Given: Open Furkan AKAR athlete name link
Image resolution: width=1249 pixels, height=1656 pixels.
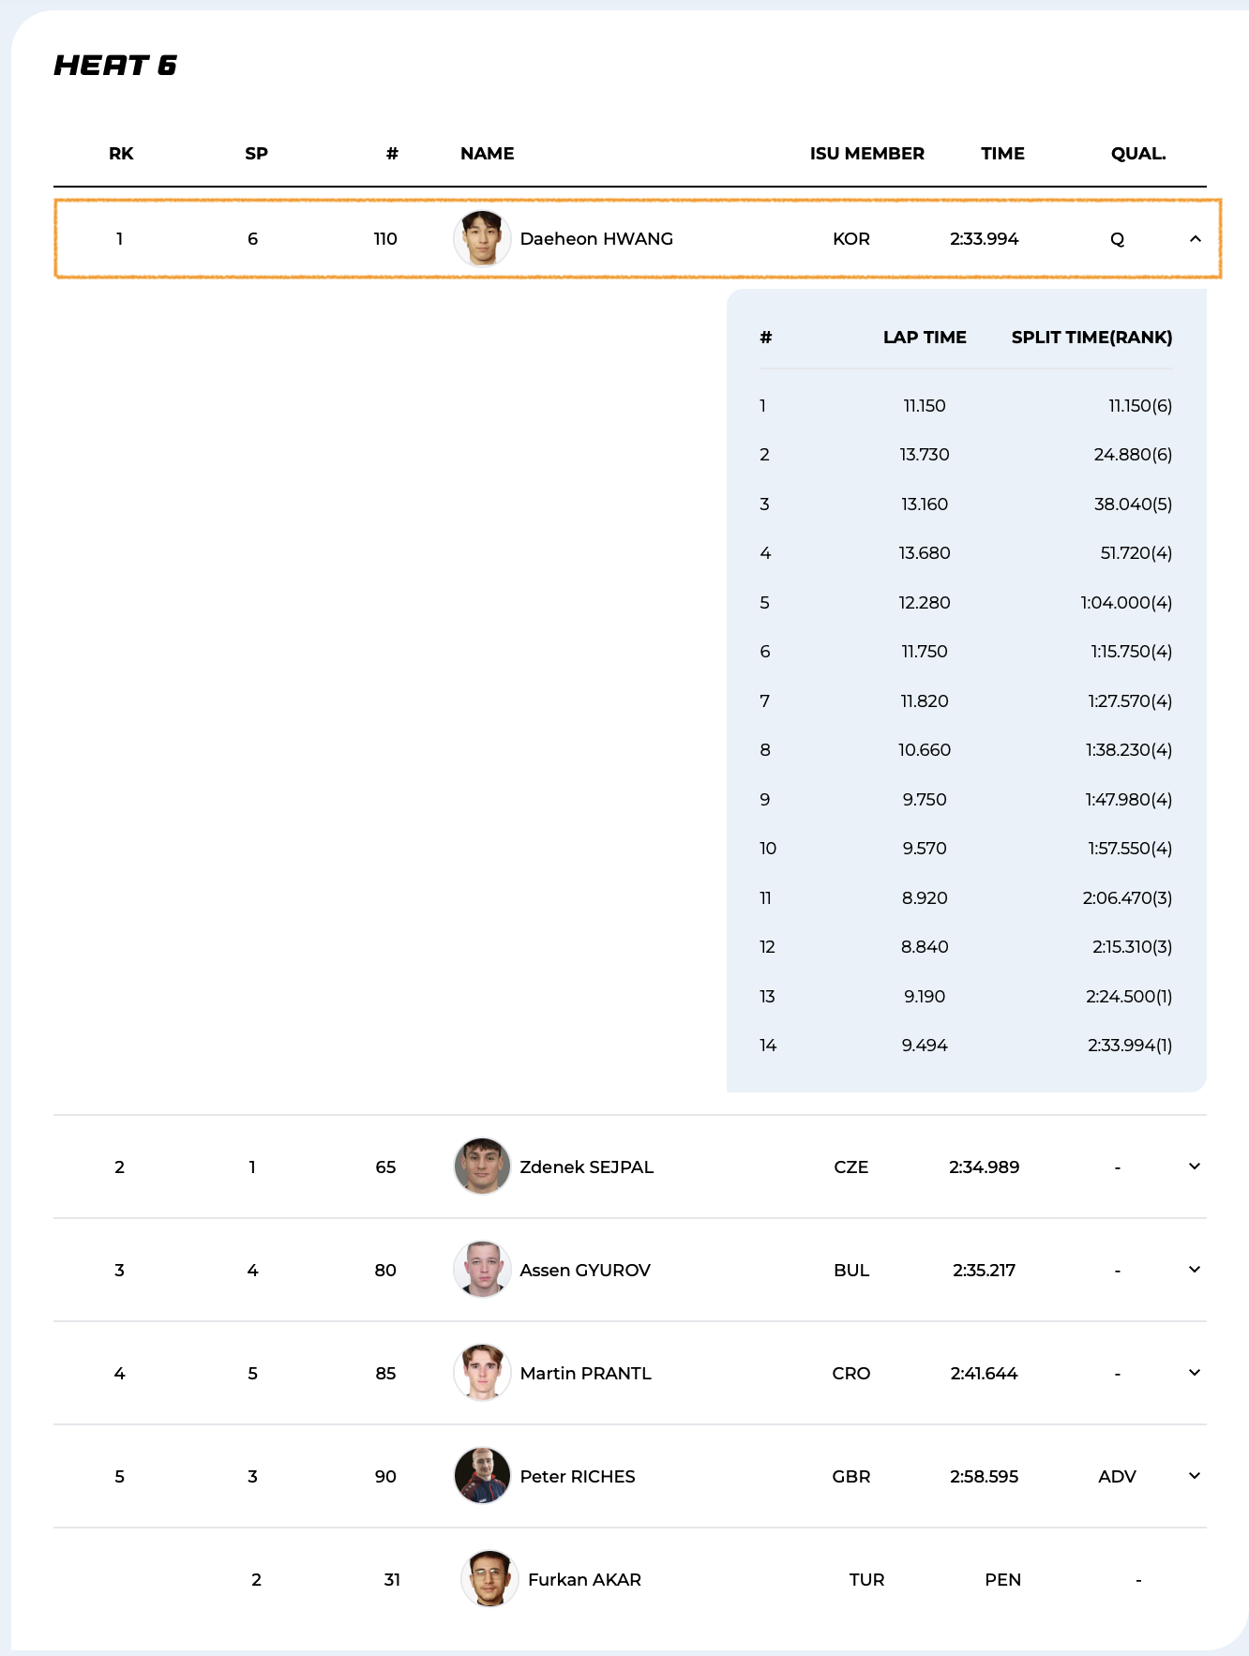Looking at the screenshot, I should click(x=584, y=1580).
